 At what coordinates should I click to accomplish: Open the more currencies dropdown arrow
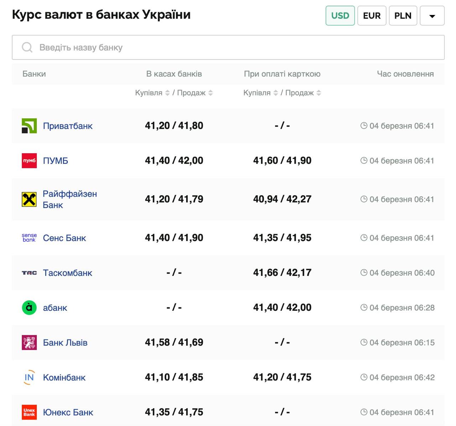coord(432,16)
